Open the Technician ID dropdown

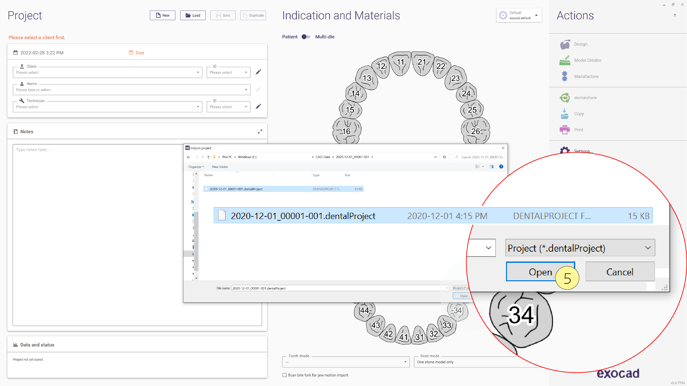pyautogui.click(x=228, y=107)
